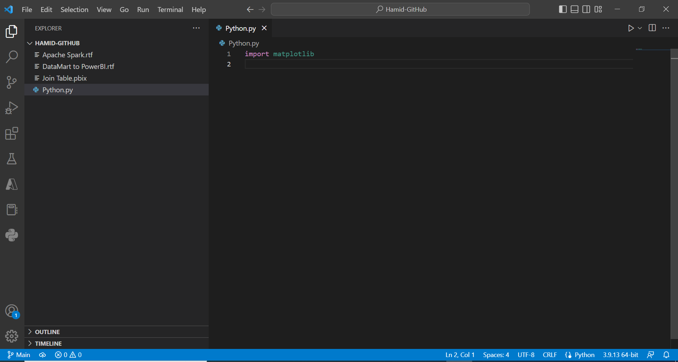Run the Python file with play button
Viewport: 678px width, 362px height.
[631, 28]
